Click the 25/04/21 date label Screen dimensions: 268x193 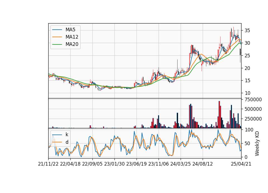point(241,164)
